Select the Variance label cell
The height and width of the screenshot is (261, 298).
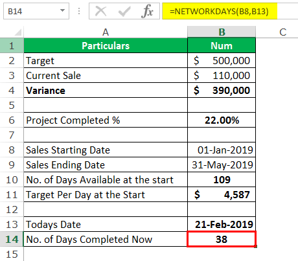[106, 90]
